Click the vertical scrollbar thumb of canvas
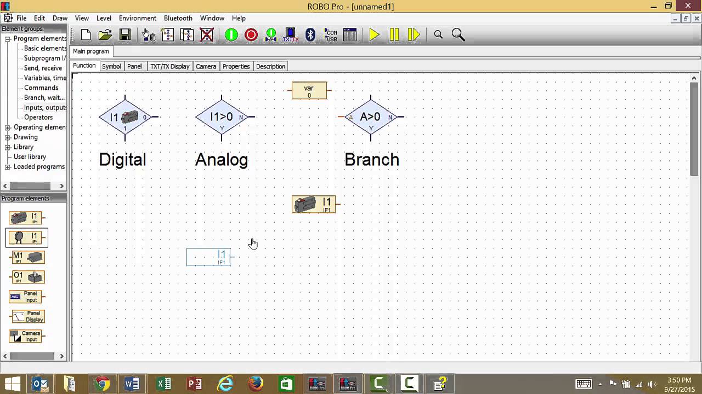 pyautogui.click(x=694, y=129)
